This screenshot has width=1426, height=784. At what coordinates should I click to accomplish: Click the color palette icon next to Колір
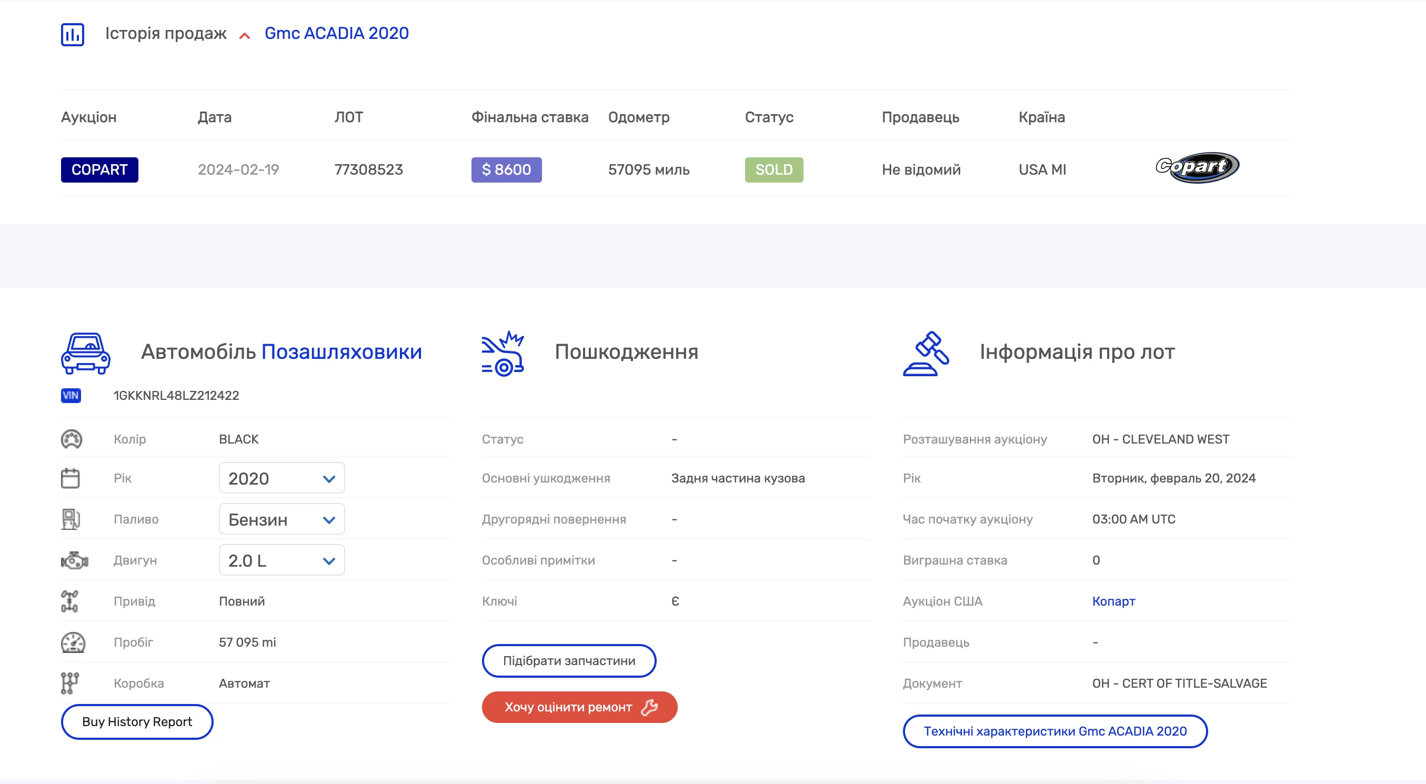pyautogui.click(x=72, y=438)
